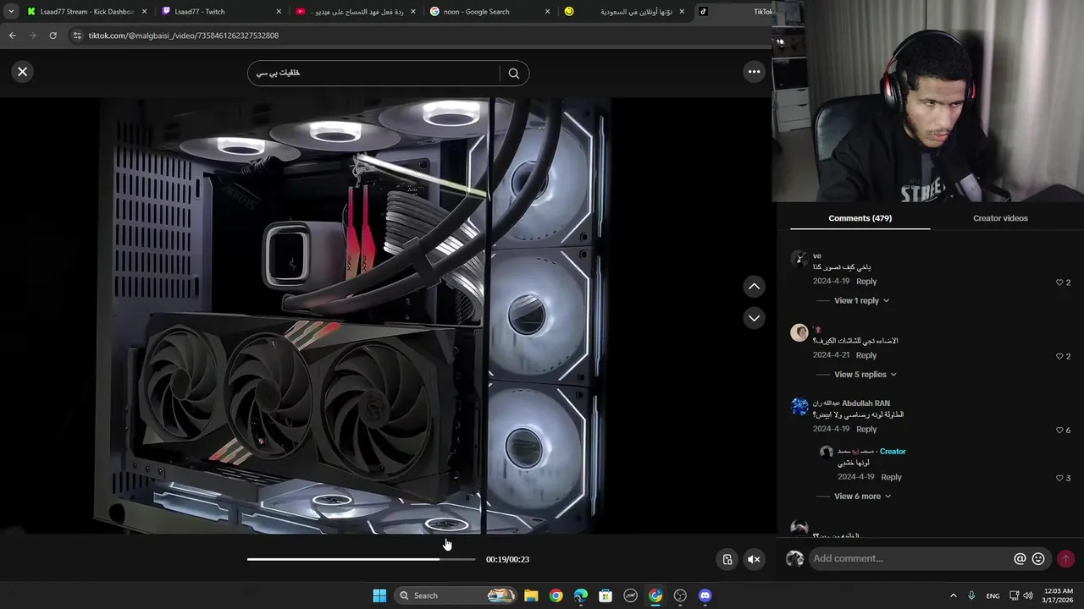Expand View 1 reply
This screenshot has width=1084, height=609.
(x=861, y=300)
